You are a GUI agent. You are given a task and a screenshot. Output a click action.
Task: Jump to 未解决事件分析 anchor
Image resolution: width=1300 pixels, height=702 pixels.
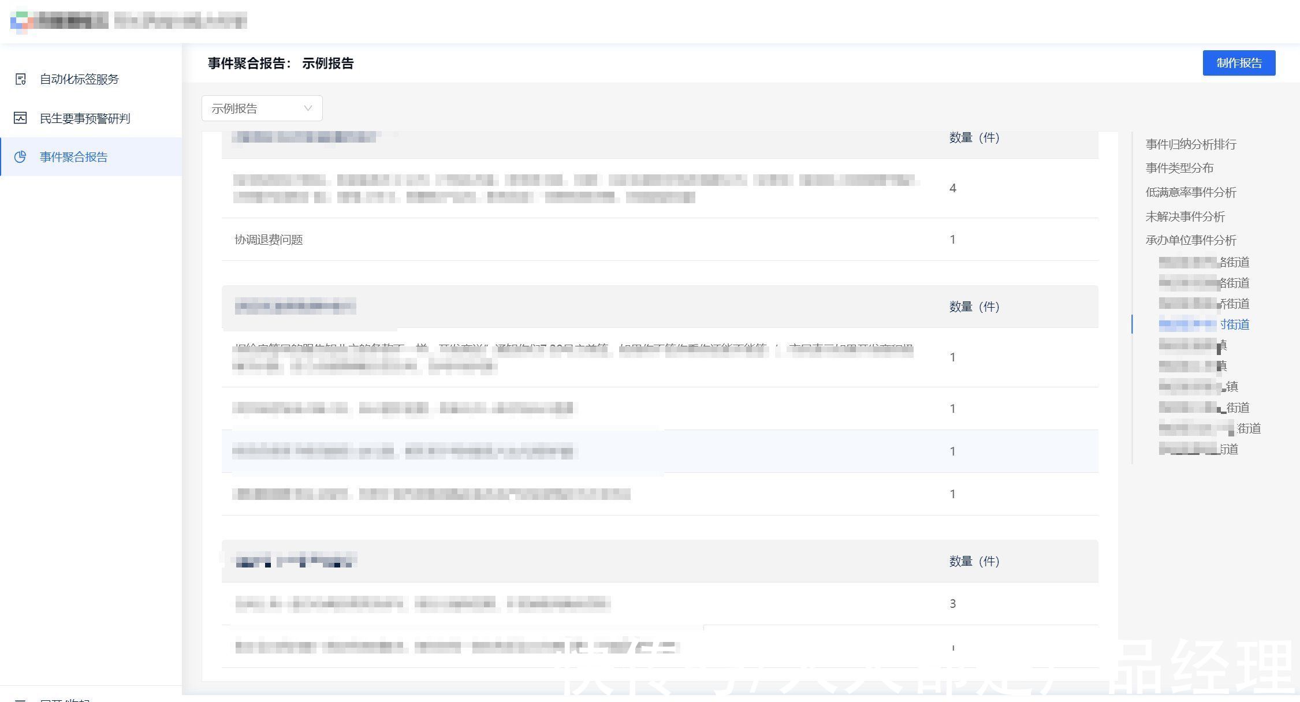coord(1185,216)
